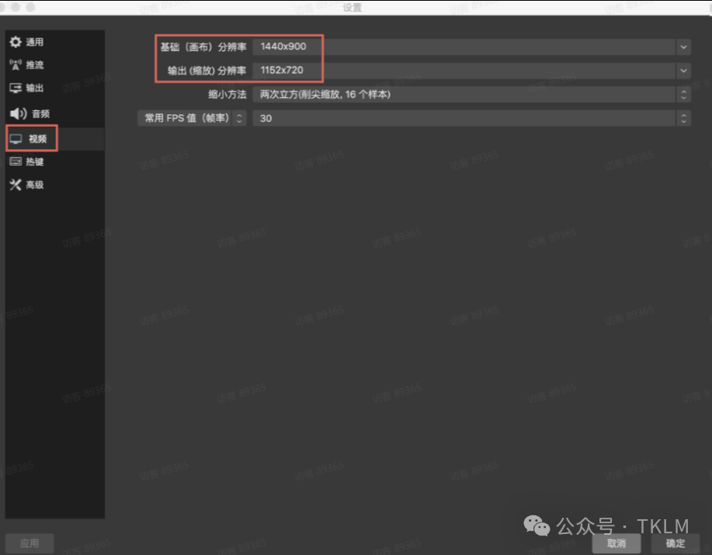Open the 通用 (General) settings icon

click(x=16, y=42)
